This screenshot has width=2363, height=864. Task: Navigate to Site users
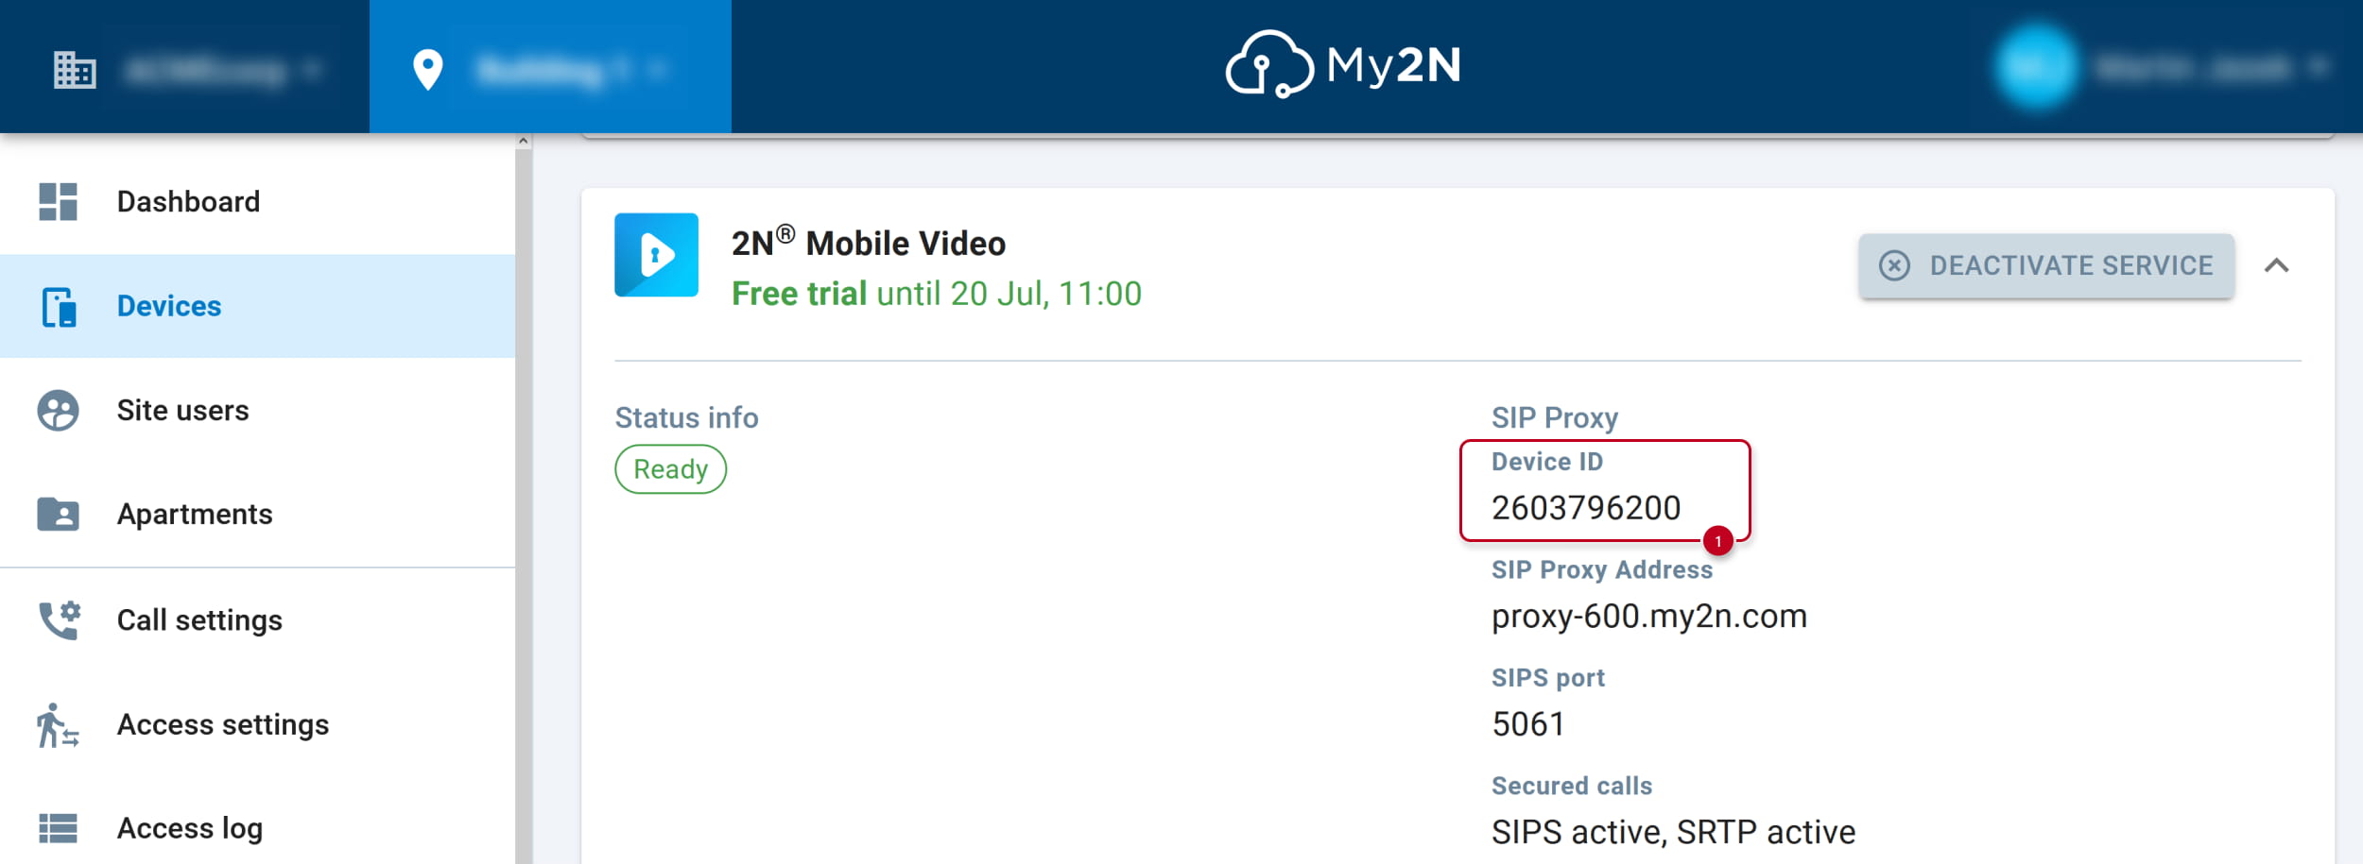[x=257, y=410]
